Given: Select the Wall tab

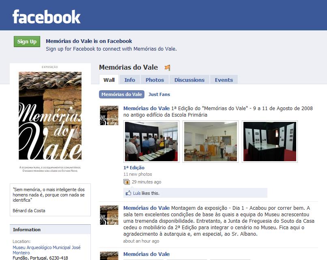Looking at the screenshot, I should pyautogui.click(x=109, y=80).
